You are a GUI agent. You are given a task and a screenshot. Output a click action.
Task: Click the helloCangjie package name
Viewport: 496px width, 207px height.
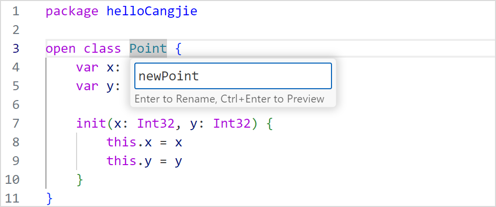[x=152, y=11]
